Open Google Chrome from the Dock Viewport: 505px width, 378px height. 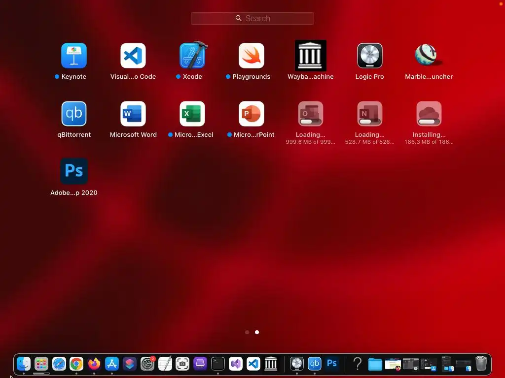click(x=76, y=364)
